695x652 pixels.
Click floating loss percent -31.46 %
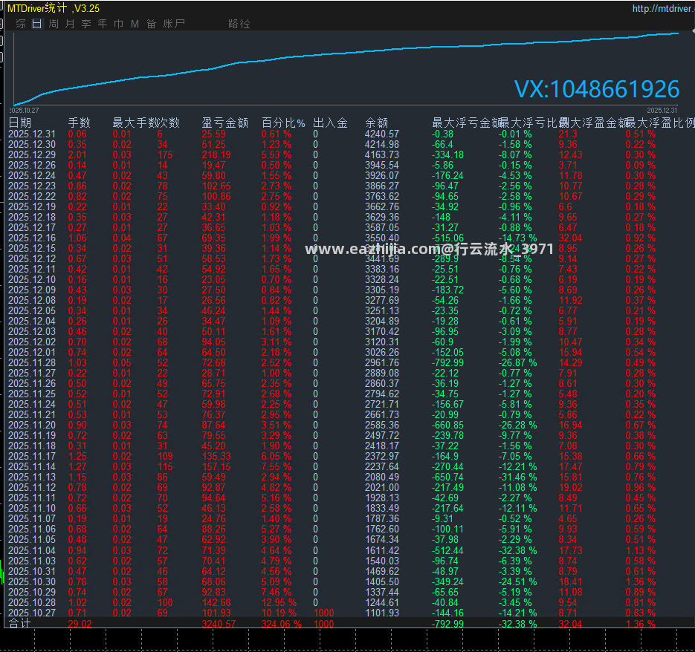517,477
